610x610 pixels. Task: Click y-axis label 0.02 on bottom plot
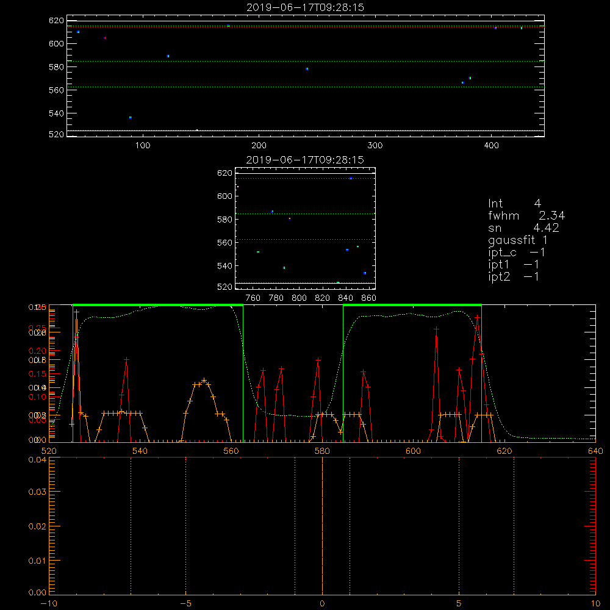pyautogui.click(x=37, y=526)
